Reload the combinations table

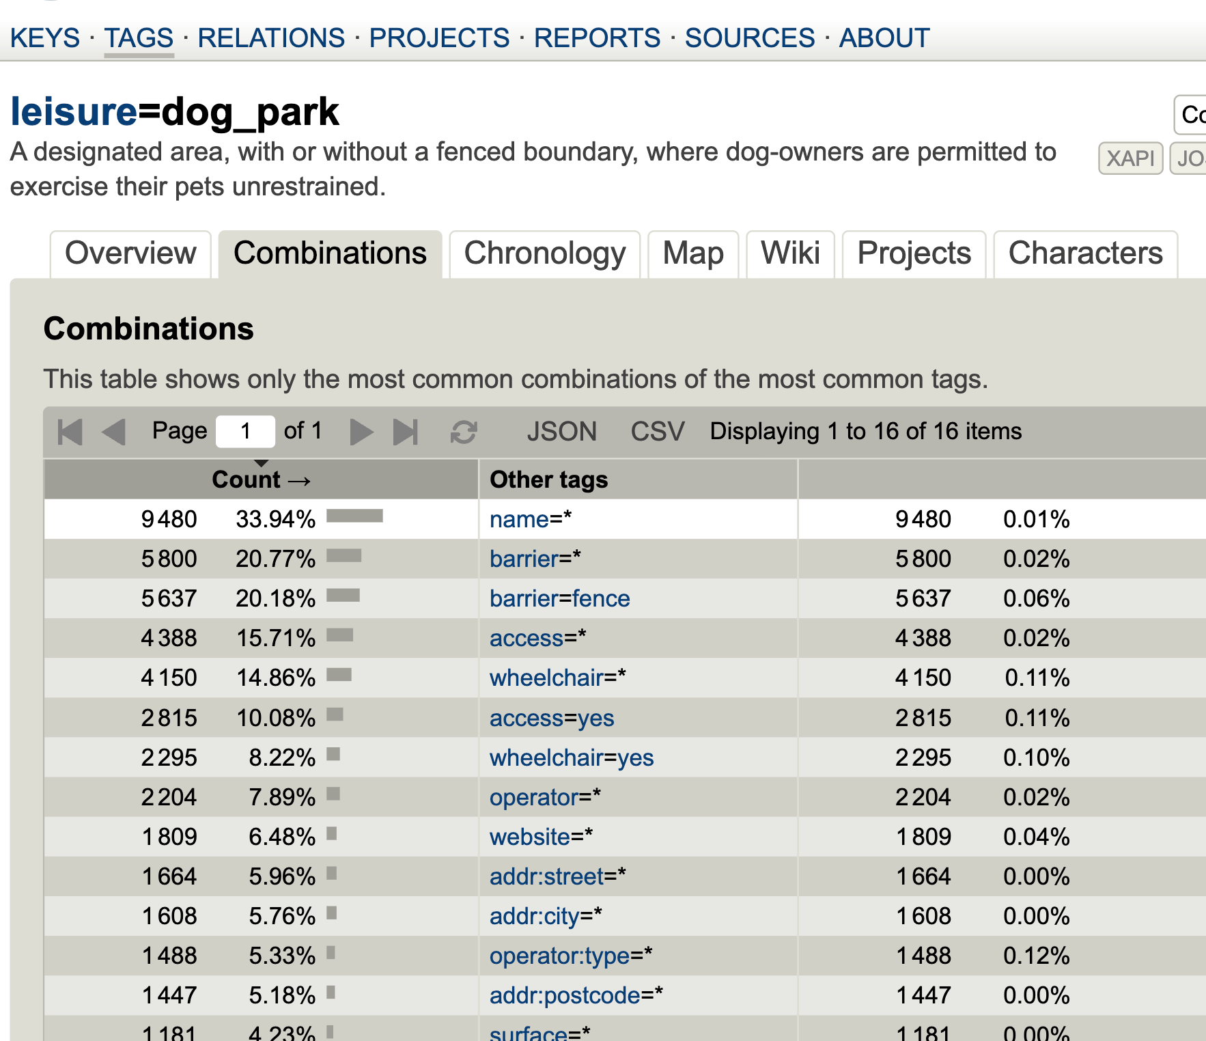(464, 432)
